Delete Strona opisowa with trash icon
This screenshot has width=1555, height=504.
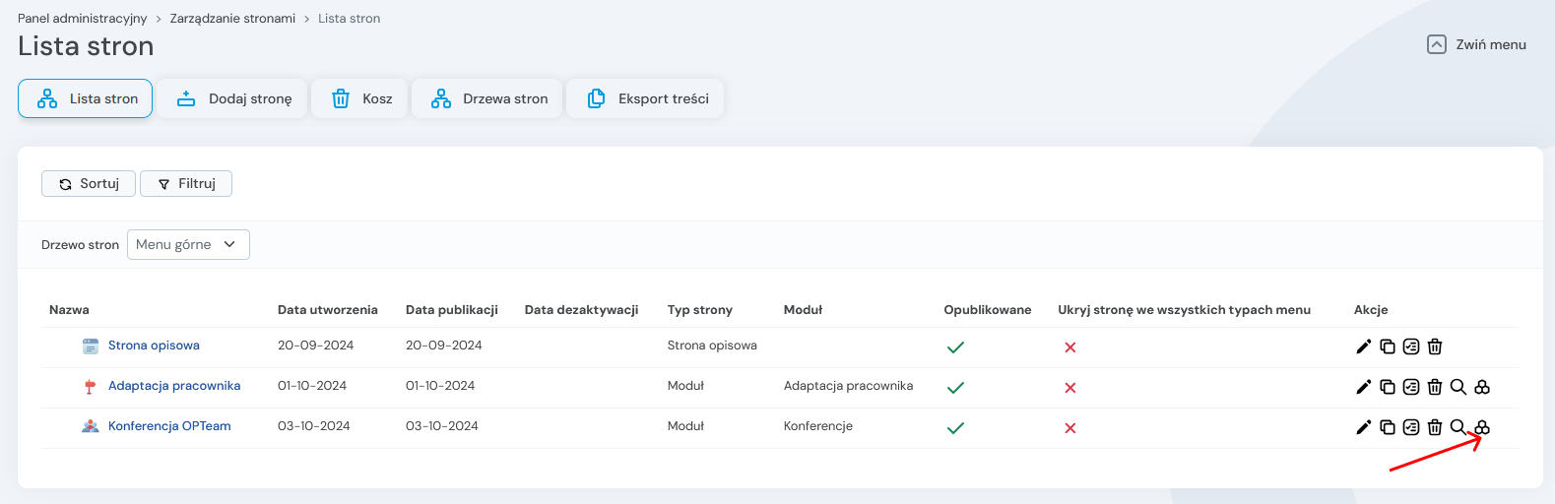pyautogui.click(x=1435, y=346)
